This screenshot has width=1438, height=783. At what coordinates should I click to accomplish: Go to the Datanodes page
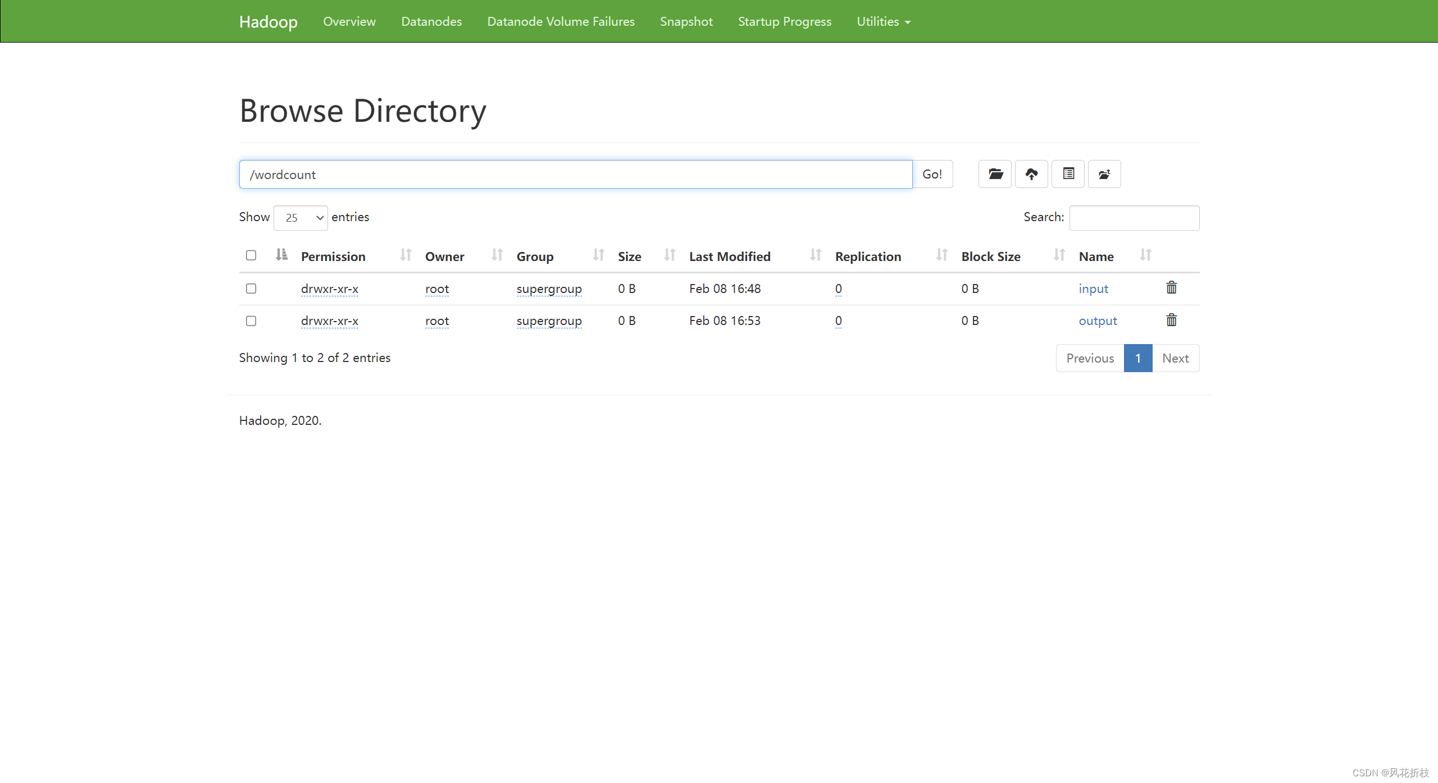tap(431, 21)
